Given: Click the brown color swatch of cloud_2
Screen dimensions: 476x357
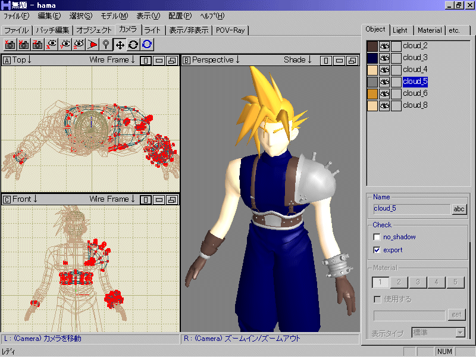Looking at the screenshot, I should click(x=372, y=46).
